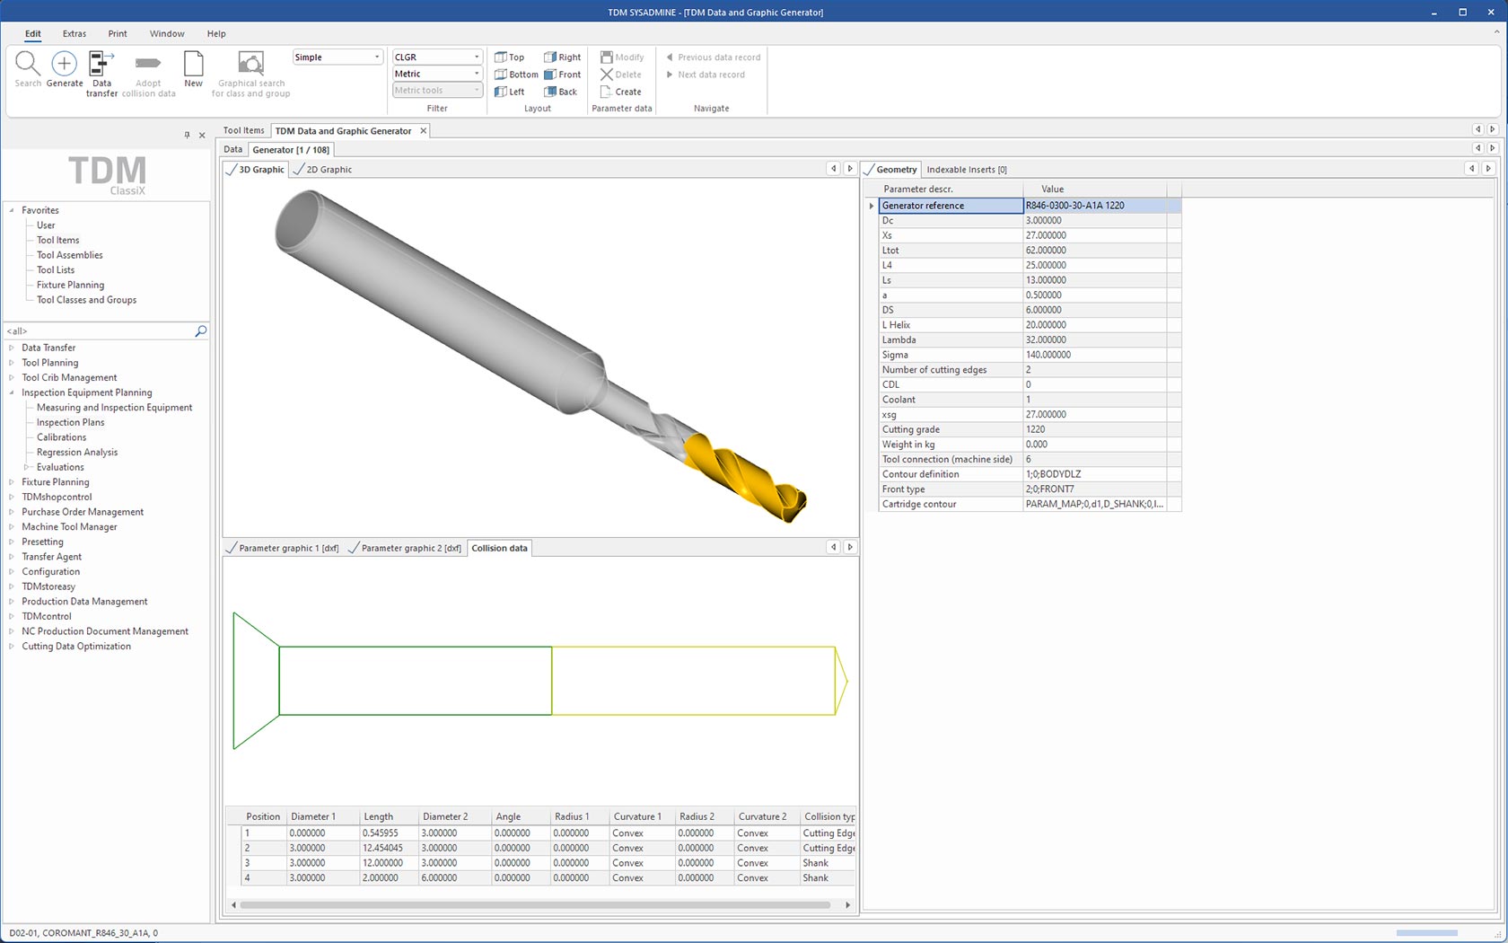Open Cutting Data Optimization module

[76, 647]
